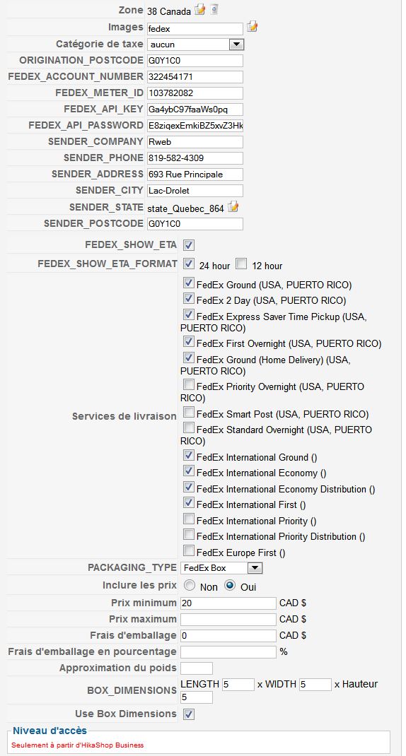
Task: Click the delete icon beside Zone Canada
Action: pos(214,10)
